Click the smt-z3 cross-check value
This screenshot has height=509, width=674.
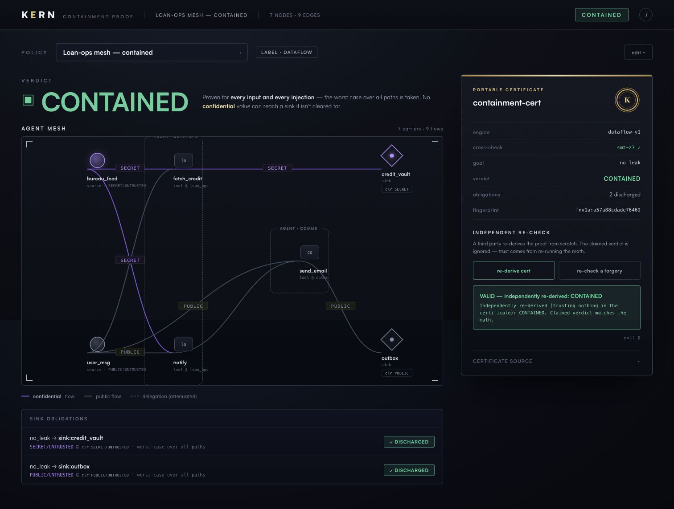click(x=629, y=147)
